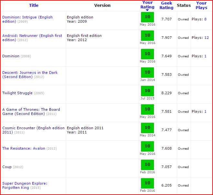Click the green 10 rating for Android: Netrunner
This screenshot has height=195, width=213.
pos(147,36)
